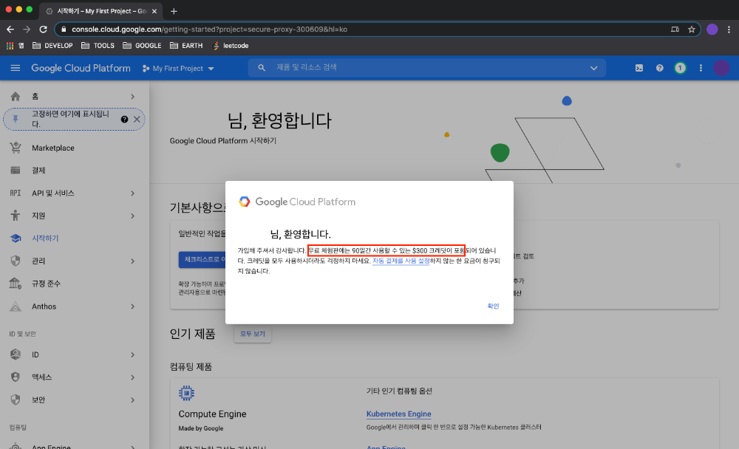The height and width of the screenshot is (449, 739).
Task: Click the API icon in sidebar
Action: click(16, 193)
